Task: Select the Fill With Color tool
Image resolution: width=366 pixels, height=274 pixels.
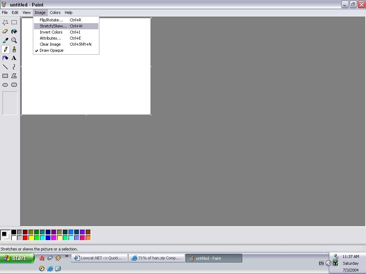Action: click(14, 31)
